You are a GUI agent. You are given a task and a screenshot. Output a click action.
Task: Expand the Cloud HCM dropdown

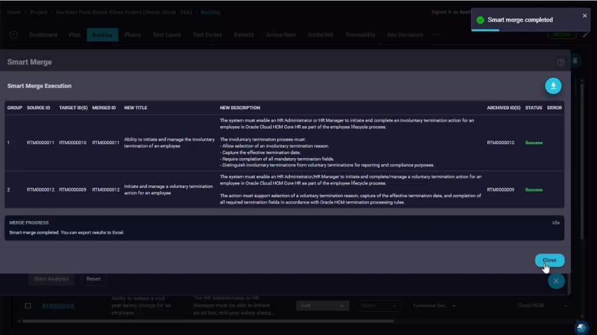pos(542,306)
